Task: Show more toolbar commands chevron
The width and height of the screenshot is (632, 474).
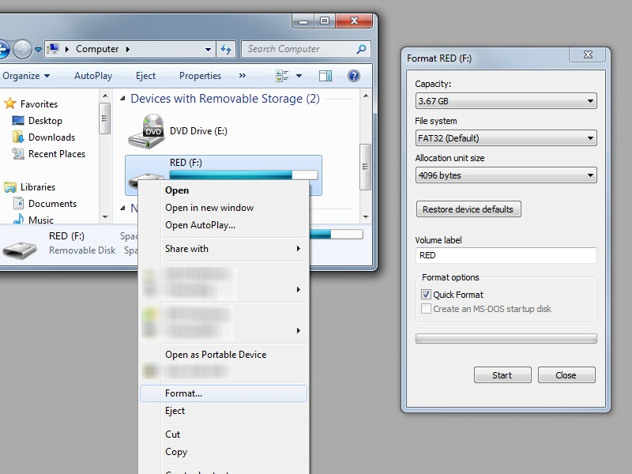Action: [x=243, y=75]
